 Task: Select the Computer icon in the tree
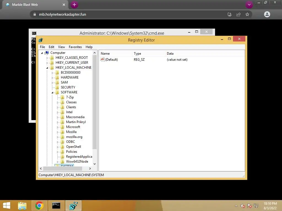tap(47, 53)
